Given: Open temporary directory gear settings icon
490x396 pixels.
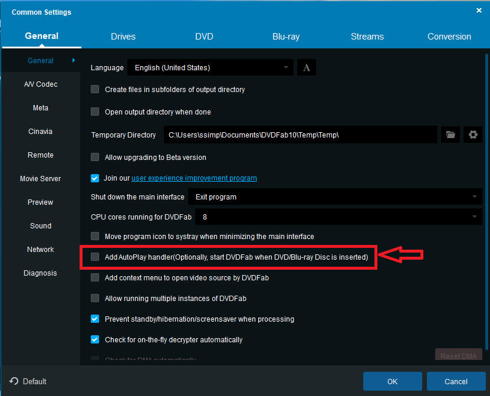Looking at the screenshot, I should pyautogui.click(x=473, y=135).
